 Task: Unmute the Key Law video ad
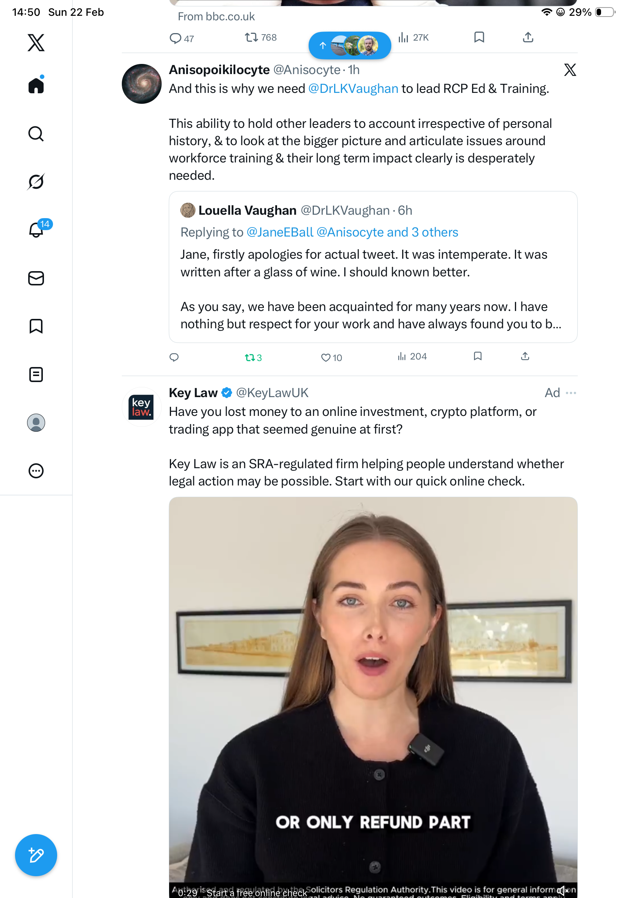coord(563,891)
